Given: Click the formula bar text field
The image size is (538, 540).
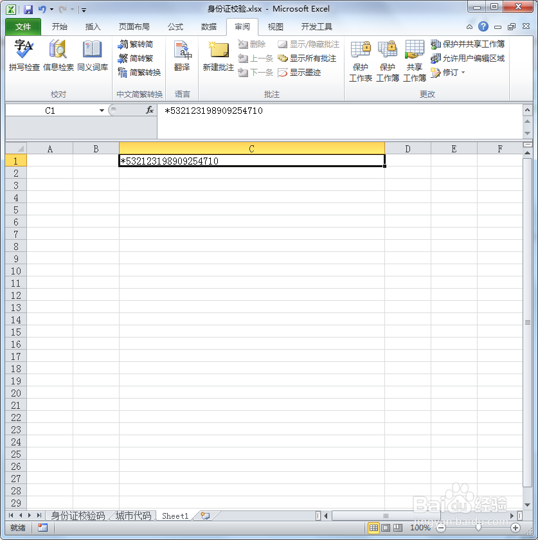Looking at the screenshot, I should pos(340,122).
